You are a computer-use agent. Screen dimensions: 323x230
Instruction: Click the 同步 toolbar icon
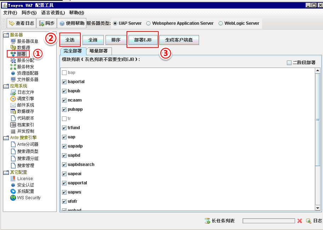[41, 23]
